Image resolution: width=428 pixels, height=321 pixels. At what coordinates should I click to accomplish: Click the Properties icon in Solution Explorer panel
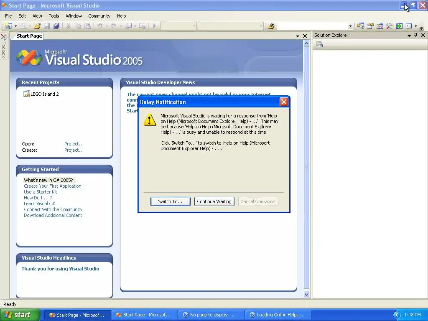coord(319,44)
